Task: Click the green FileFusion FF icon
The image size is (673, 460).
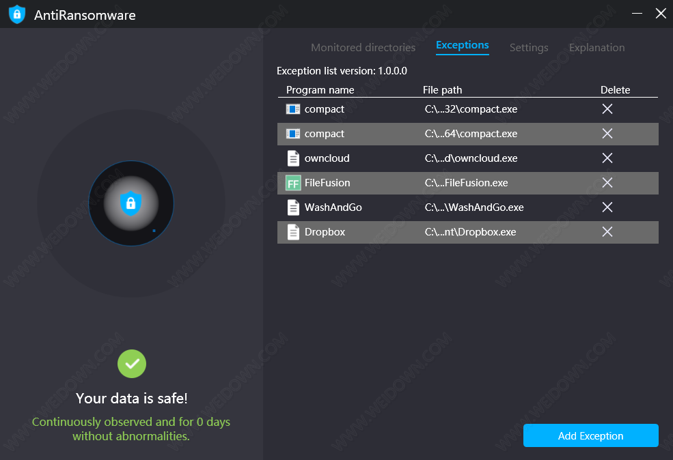Action: 293,183
